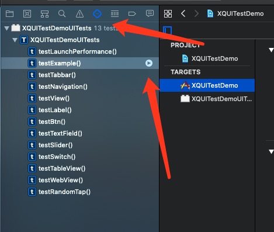
Task: Open the Report navigator speech-bubble icon
Action: pyautogui.click(x=150, y=13)
